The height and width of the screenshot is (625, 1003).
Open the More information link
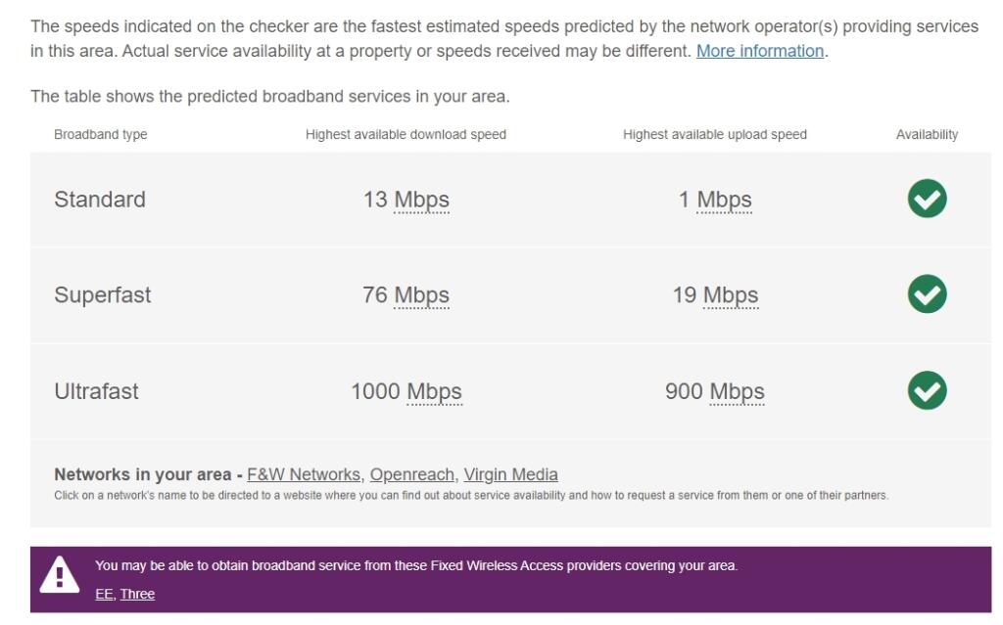pyautogui.click(x=759, y=50)
